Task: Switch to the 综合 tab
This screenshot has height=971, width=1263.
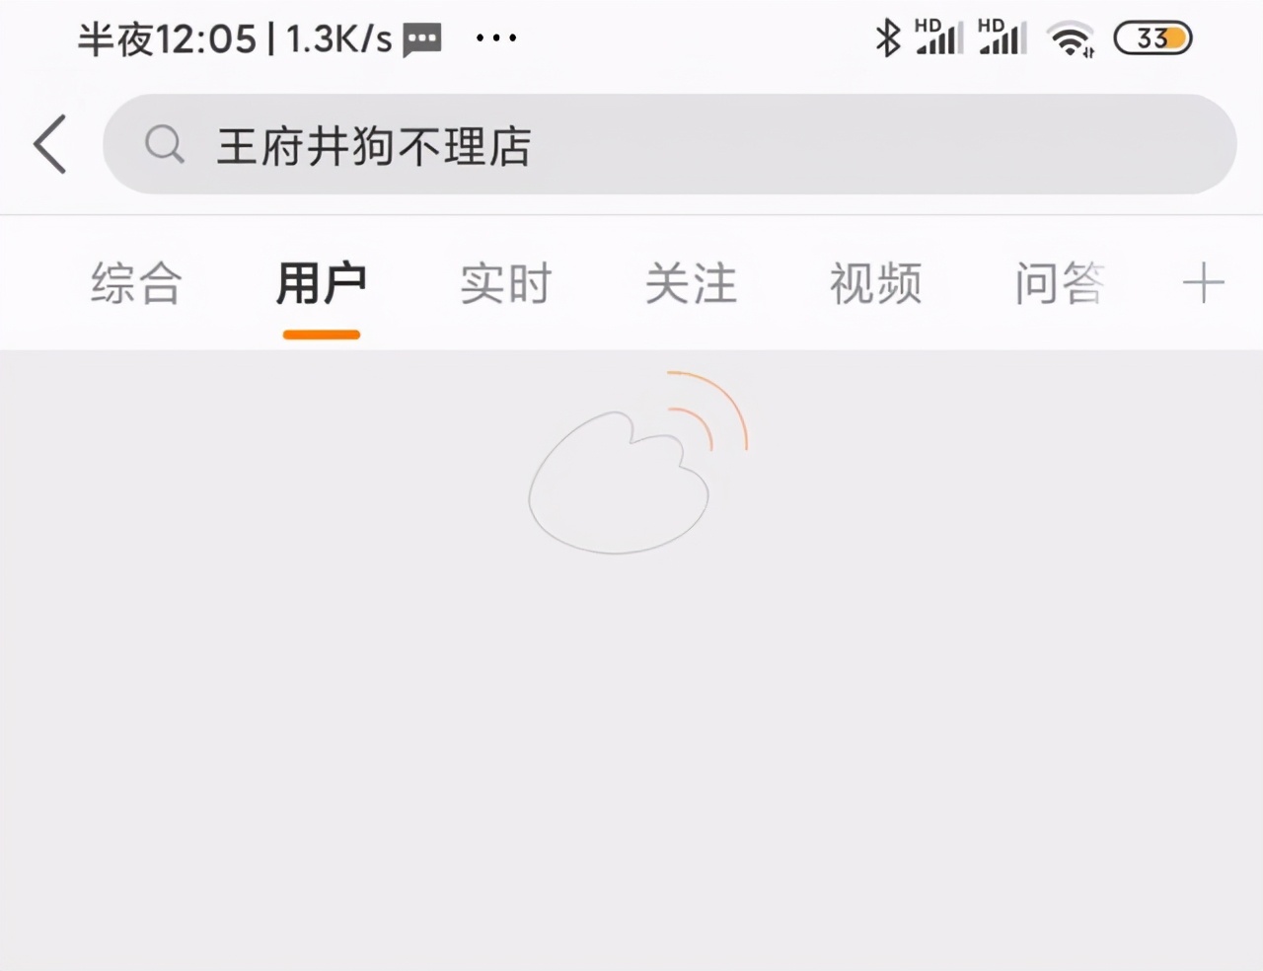Action: pyautogui.click(x=136, y=284)
